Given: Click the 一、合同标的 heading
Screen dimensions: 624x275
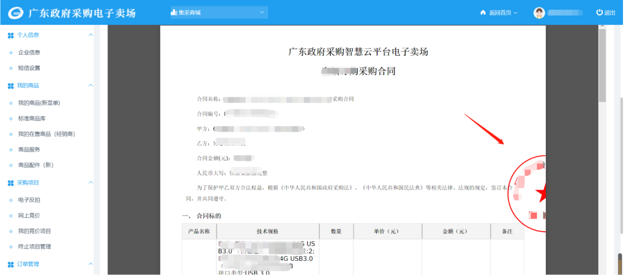Looking at the screenshot, I should click(x=202, y=216).
